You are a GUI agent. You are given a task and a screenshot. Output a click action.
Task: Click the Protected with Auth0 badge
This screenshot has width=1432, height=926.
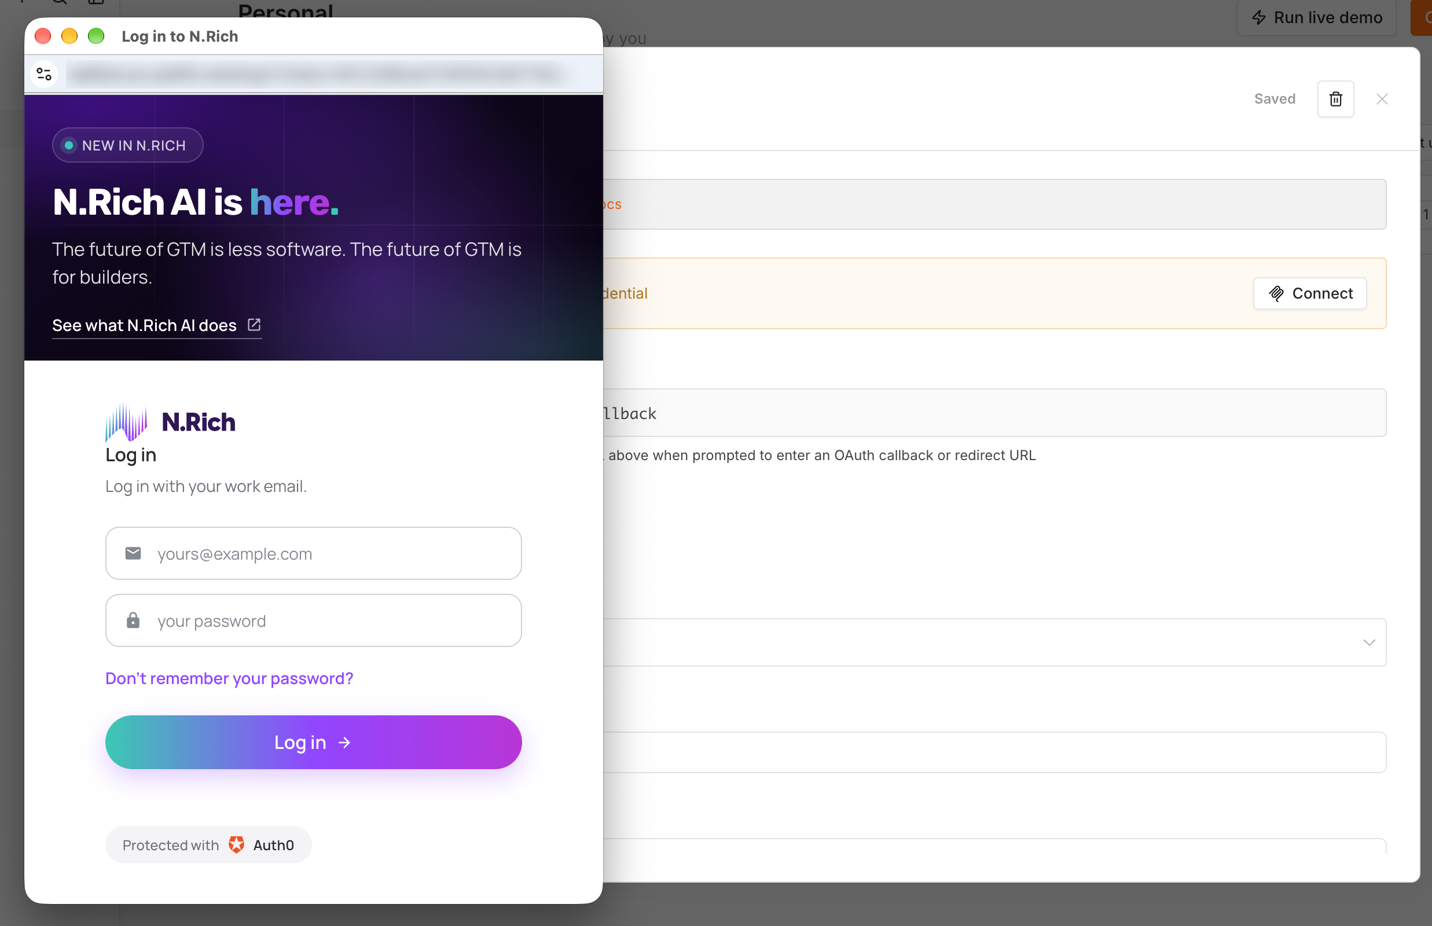pyautogui.click(x=208, y=845)
